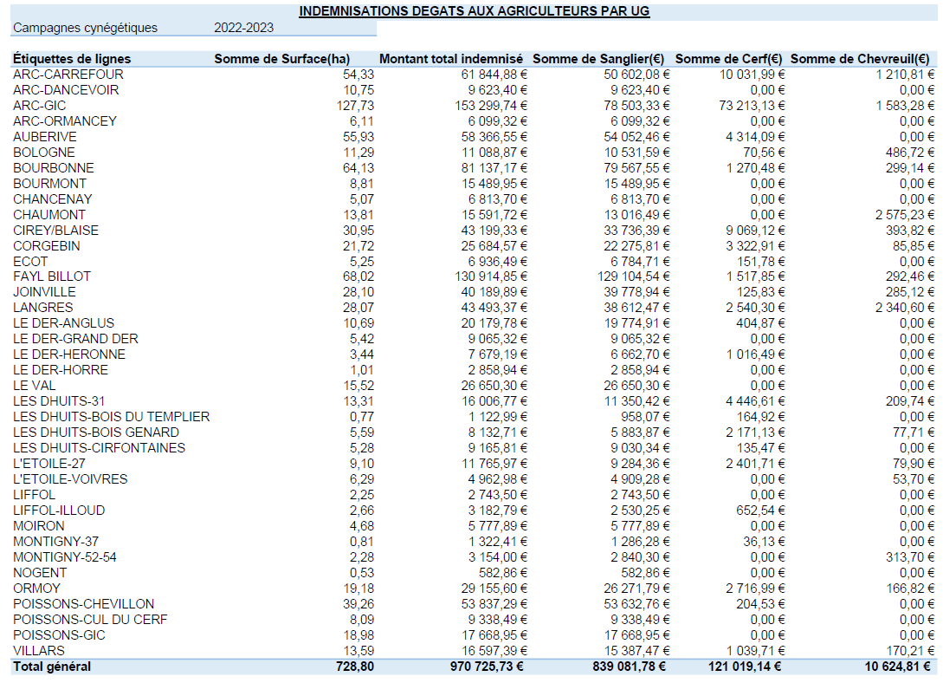The image size is (943, 683).
Task: Select ARC-GIC amount 153 299,74 €
Action: coord(491,106)
